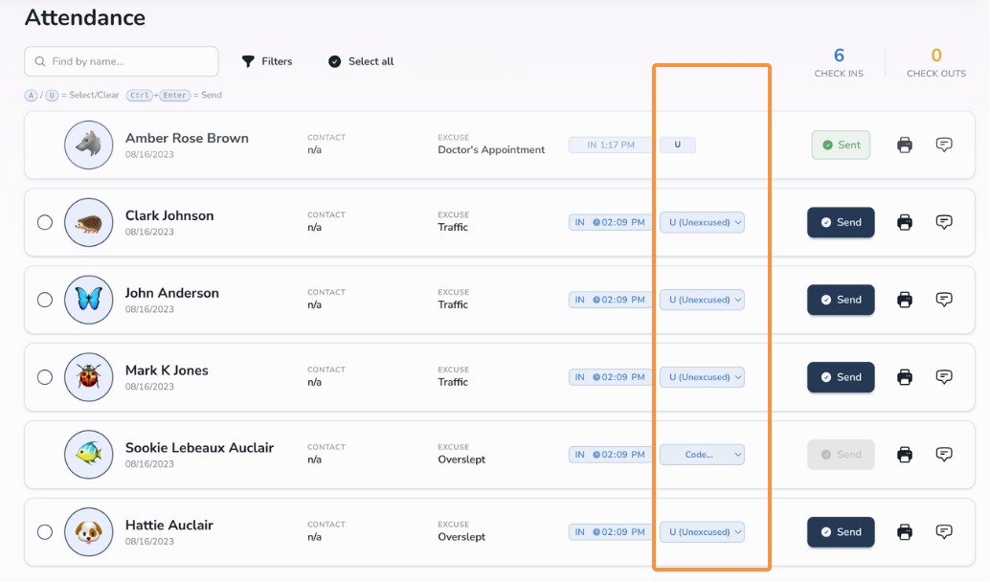The width and height of the screenshot is (990, 583).
Task: Click the name John Anderson
Action: 171,293
